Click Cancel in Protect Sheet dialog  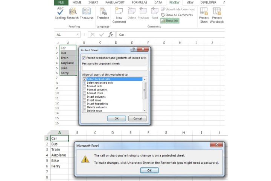137,118
